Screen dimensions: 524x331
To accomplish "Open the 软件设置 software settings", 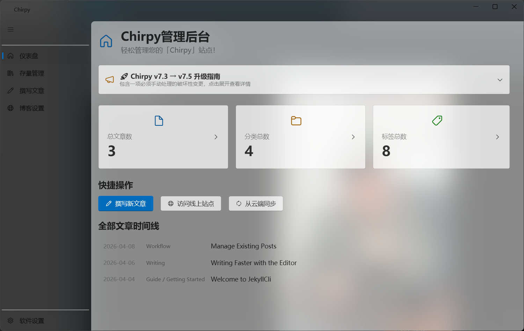I will coord(31,321).
